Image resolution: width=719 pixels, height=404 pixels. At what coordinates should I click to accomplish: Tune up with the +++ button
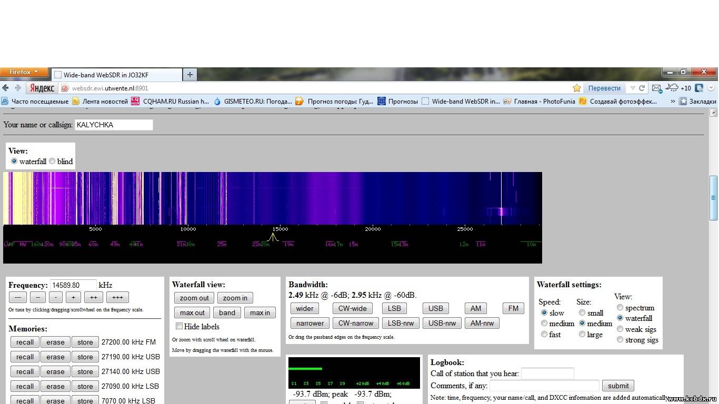coord(117,297)
